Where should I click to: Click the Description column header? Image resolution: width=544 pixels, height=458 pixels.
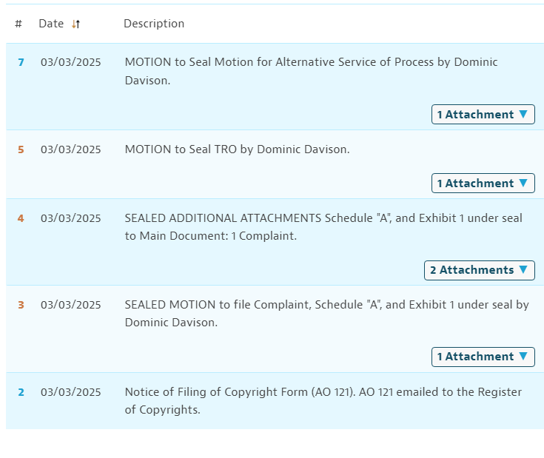[x=154, y=24]
